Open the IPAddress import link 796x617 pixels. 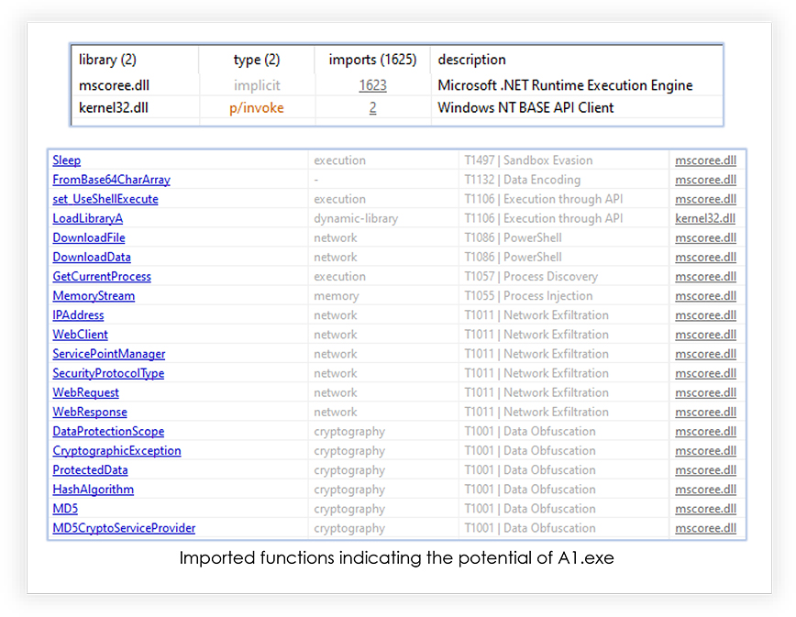point(78,314)
